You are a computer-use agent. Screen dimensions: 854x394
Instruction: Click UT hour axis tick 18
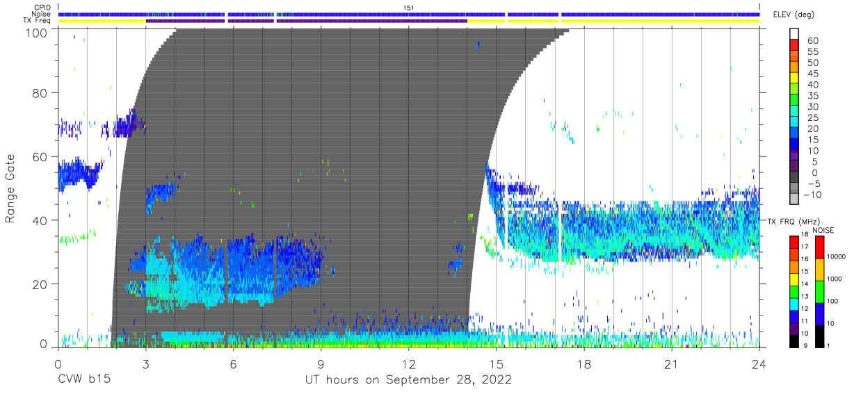pos(584,363)
